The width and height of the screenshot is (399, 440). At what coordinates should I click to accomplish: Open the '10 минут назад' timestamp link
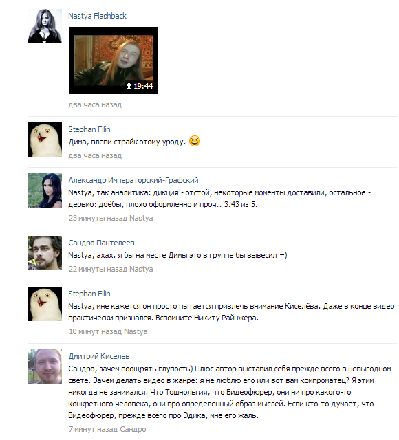[95, 331]
